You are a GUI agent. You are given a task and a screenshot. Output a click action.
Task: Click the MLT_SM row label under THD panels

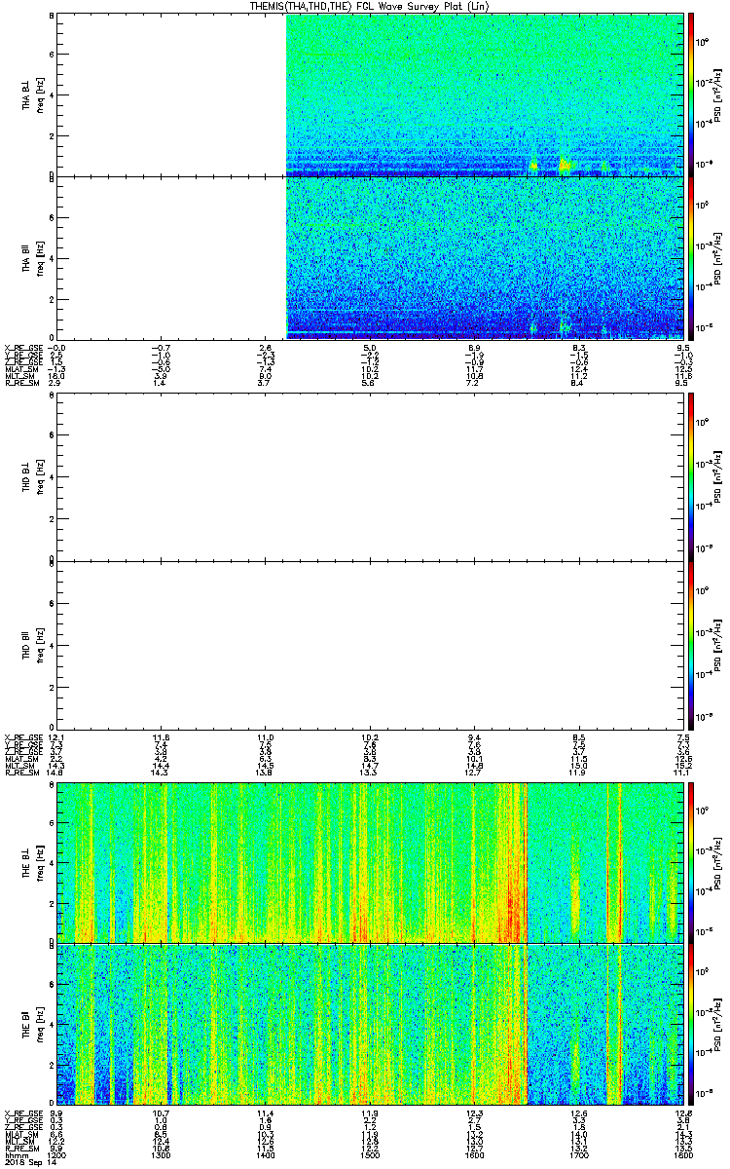(20, 767)
